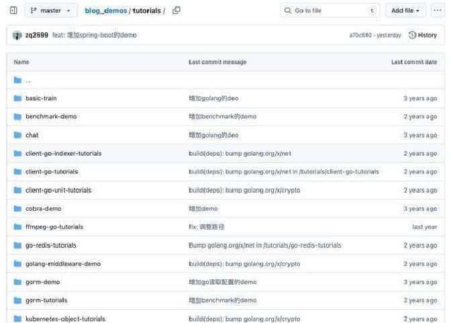The height and width of the screenshot is (323, 451).
Task: Click the Go to file search field
Action: [x=329, y=11]
